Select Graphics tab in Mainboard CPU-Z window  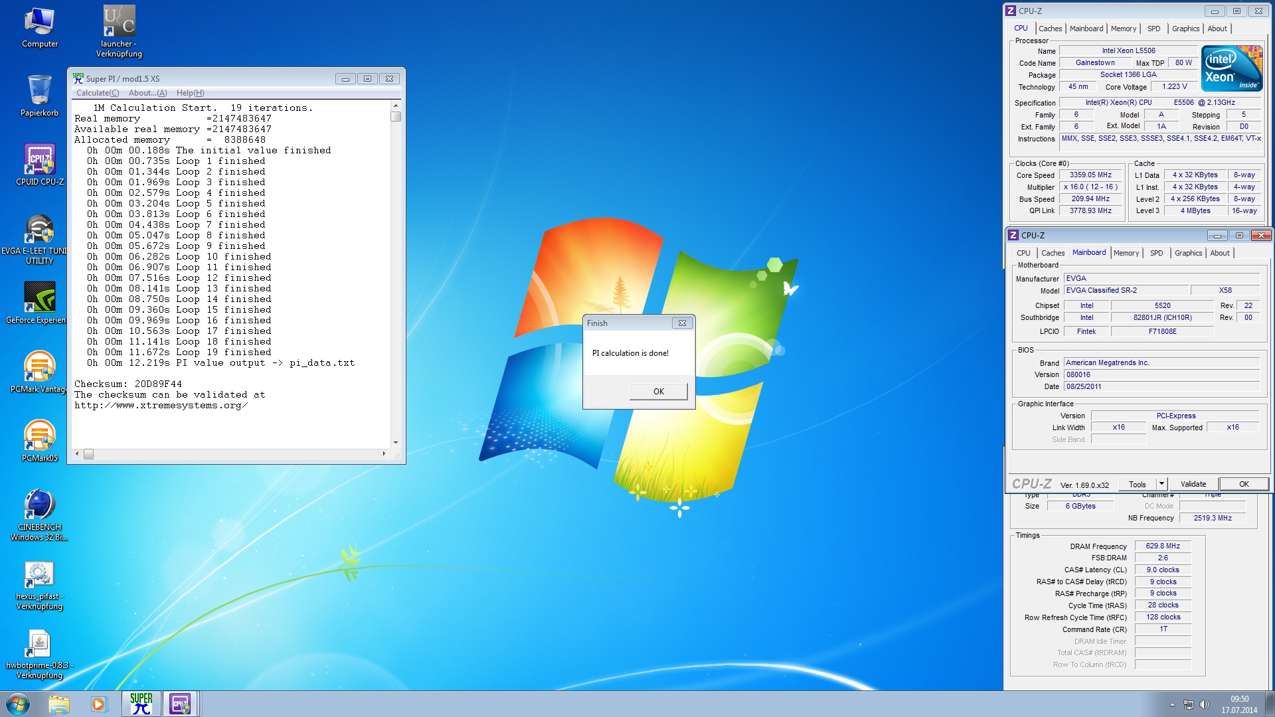tap(1188, 253)
